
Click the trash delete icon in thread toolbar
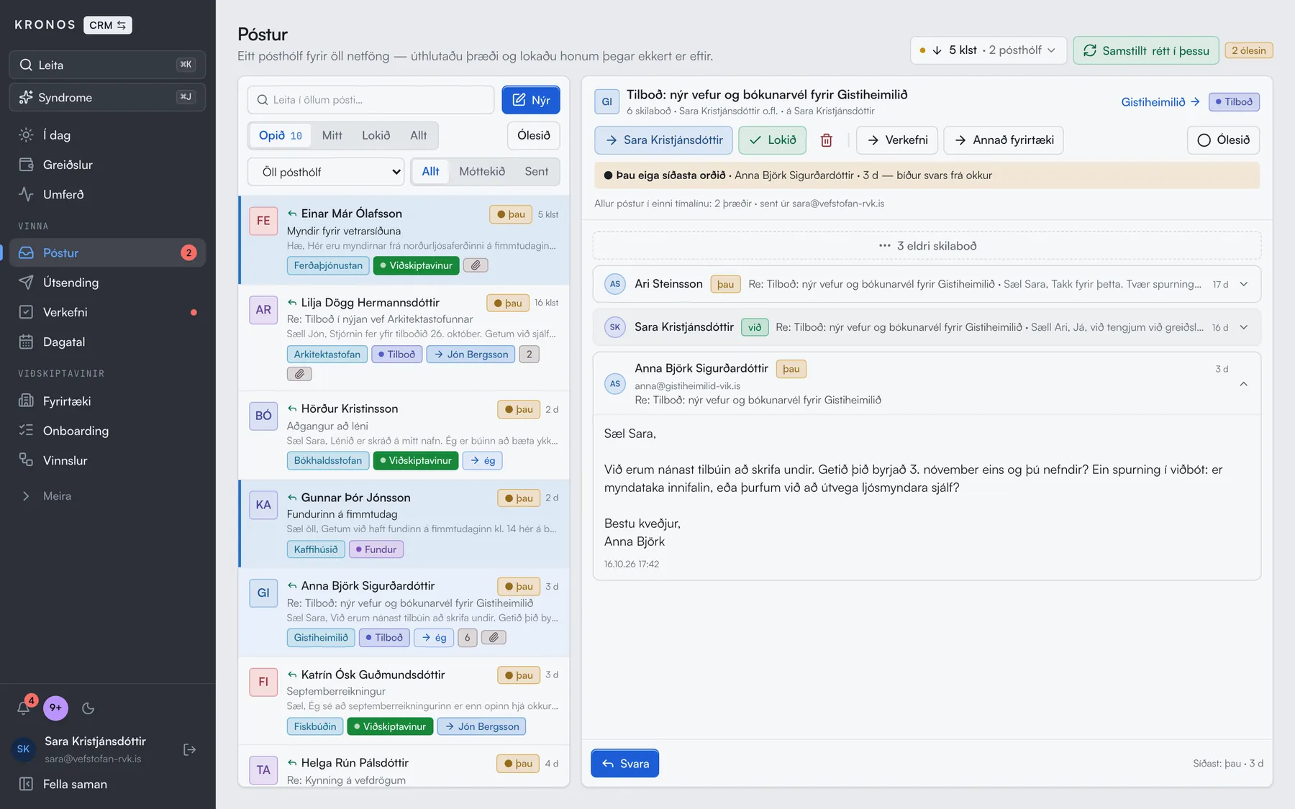click(x=826, y=140)
